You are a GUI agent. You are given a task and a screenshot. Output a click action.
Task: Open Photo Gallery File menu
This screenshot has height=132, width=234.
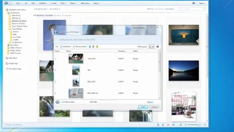[18, 3]
